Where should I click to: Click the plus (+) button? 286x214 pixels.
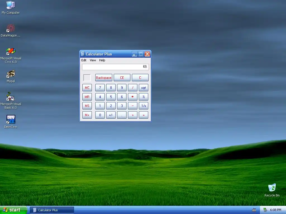(x=133, y=115)
